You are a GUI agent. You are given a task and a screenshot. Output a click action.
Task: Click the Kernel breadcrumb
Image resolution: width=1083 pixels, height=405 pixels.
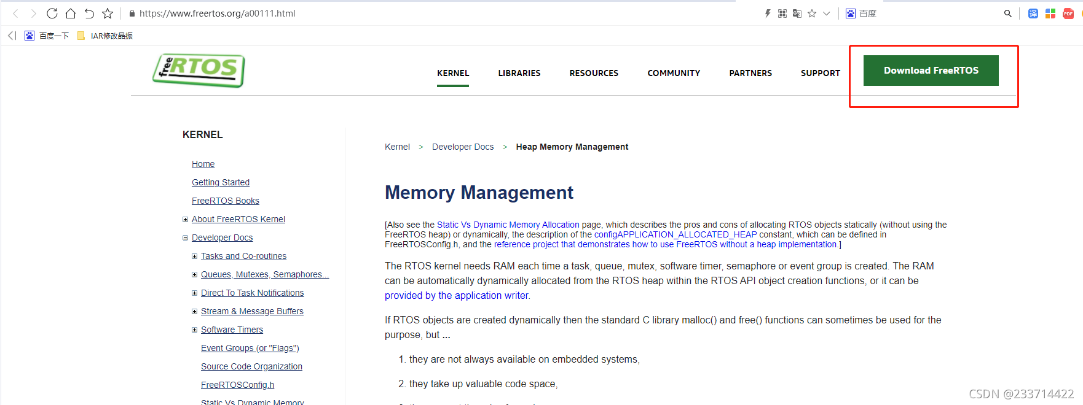397,147
